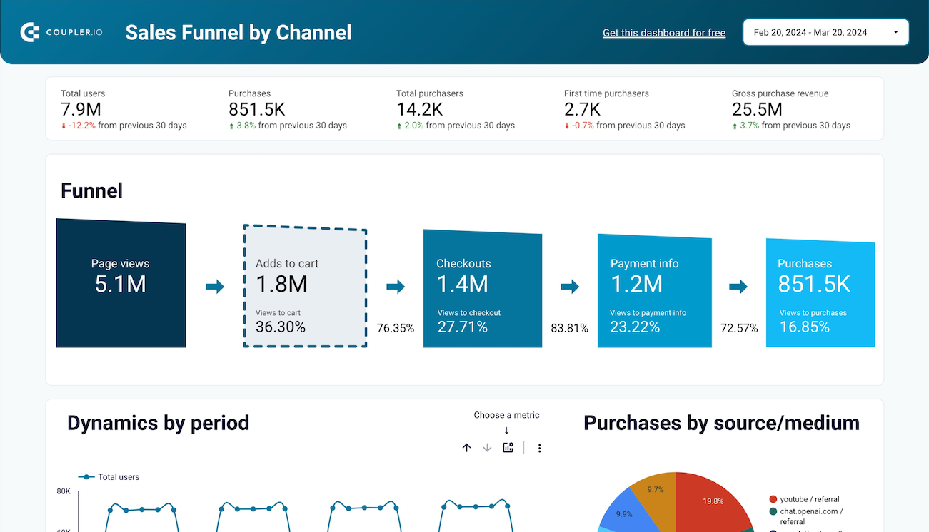Open the Get this dashboard for free link

click(x=663, y=32)
